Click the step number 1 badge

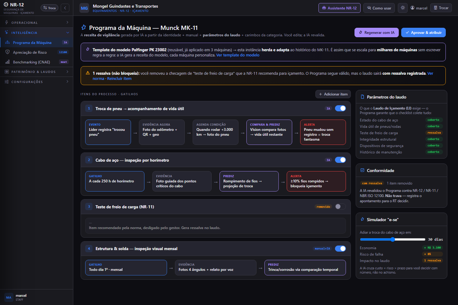pos(89,108)
